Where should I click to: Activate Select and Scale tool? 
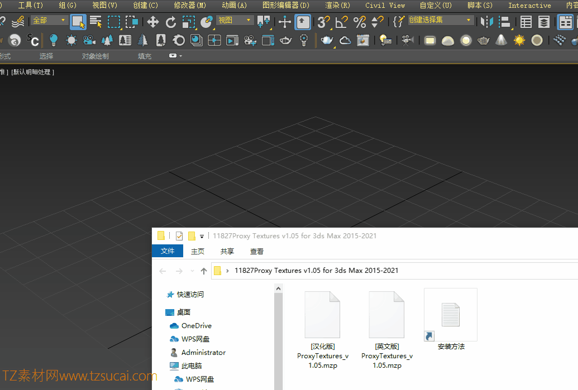(189, 22)
